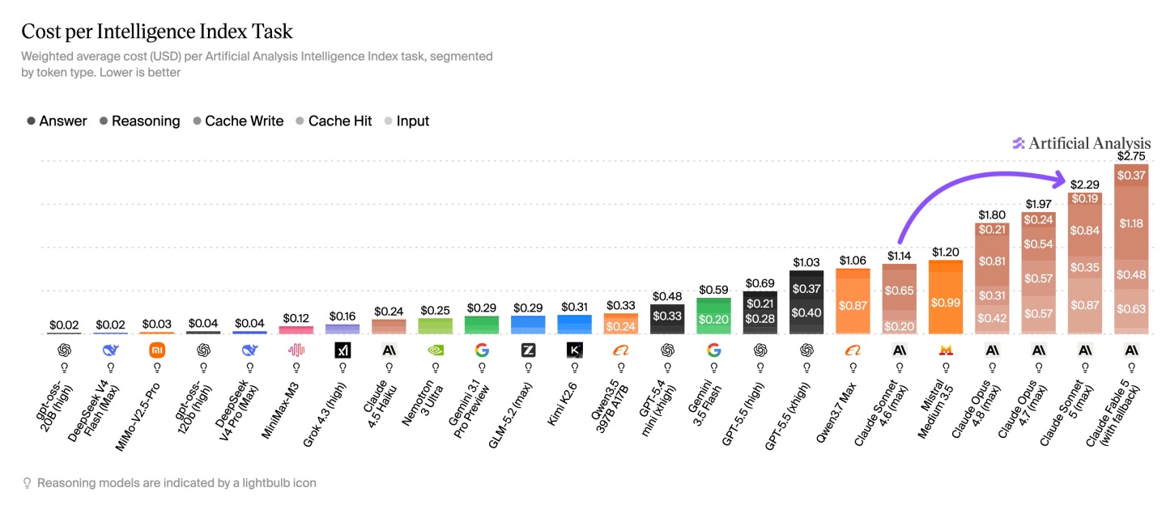Image resolution: width=1166 pixels, height=505 pixels.
Task: Click the lightbulb icon under Qwen3.7 Max
Action: [852, 367]
